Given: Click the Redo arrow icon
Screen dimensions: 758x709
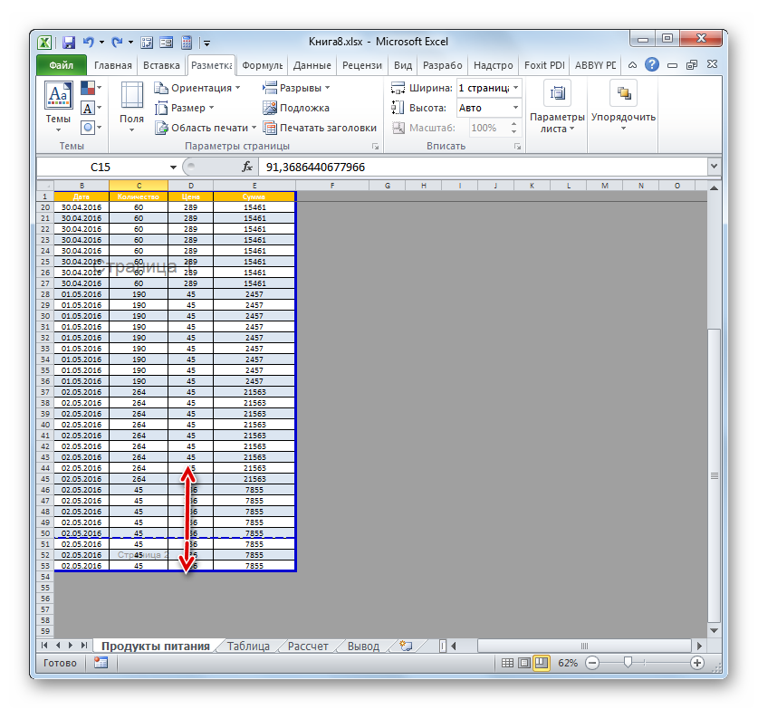Looking at the screenshot, I should point(117,43).
